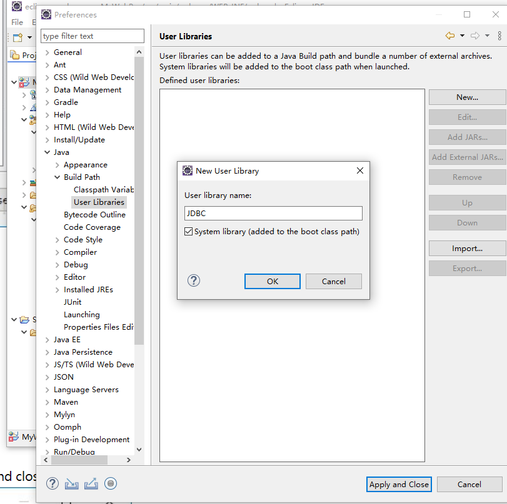Click the type filter text field
This screenshot has width=507, height=504.
click(93, 36)
